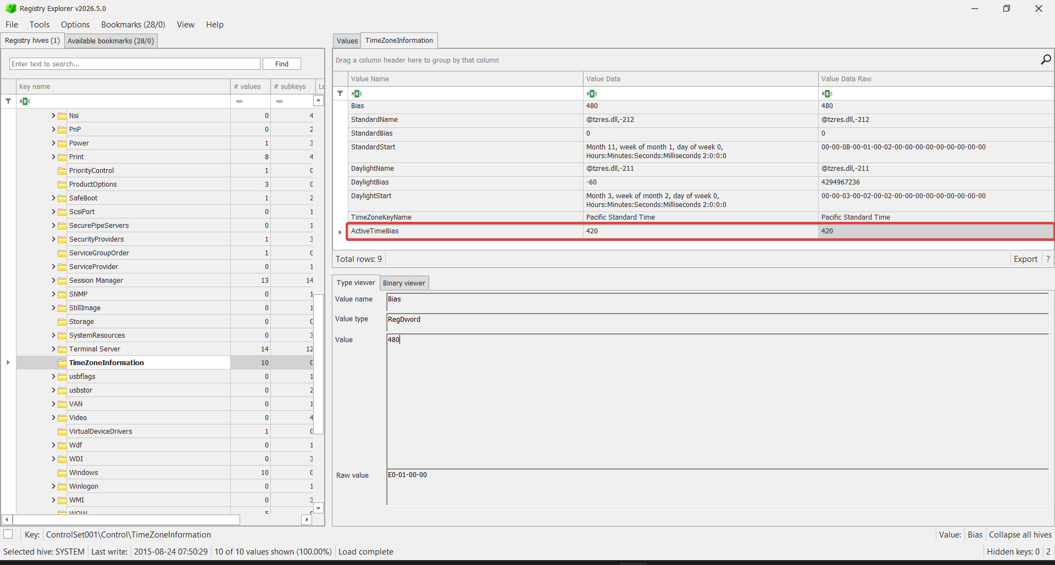Viewport: 1055px width, 565px height.
Task: Select the DaylightBias value row
Action: click(701, 182)
